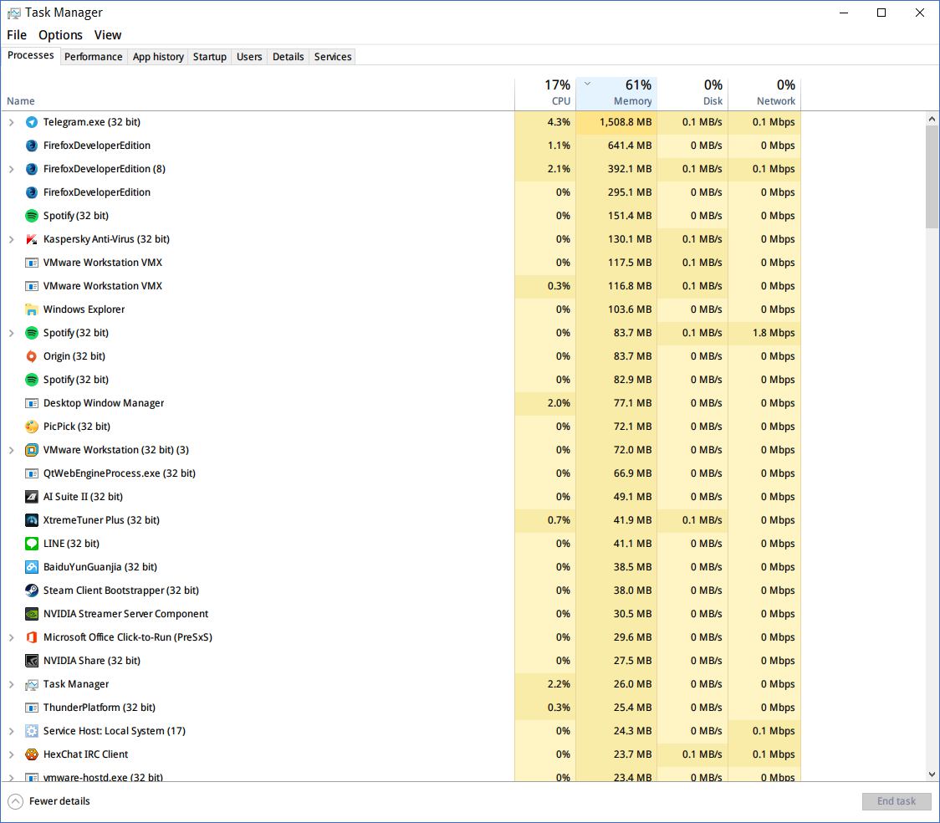Select the Windows Explorer process name
The image size is (940, 823).
click(84, 309)
